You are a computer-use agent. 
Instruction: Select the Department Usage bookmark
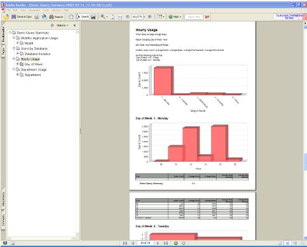(x=34, y=69)
